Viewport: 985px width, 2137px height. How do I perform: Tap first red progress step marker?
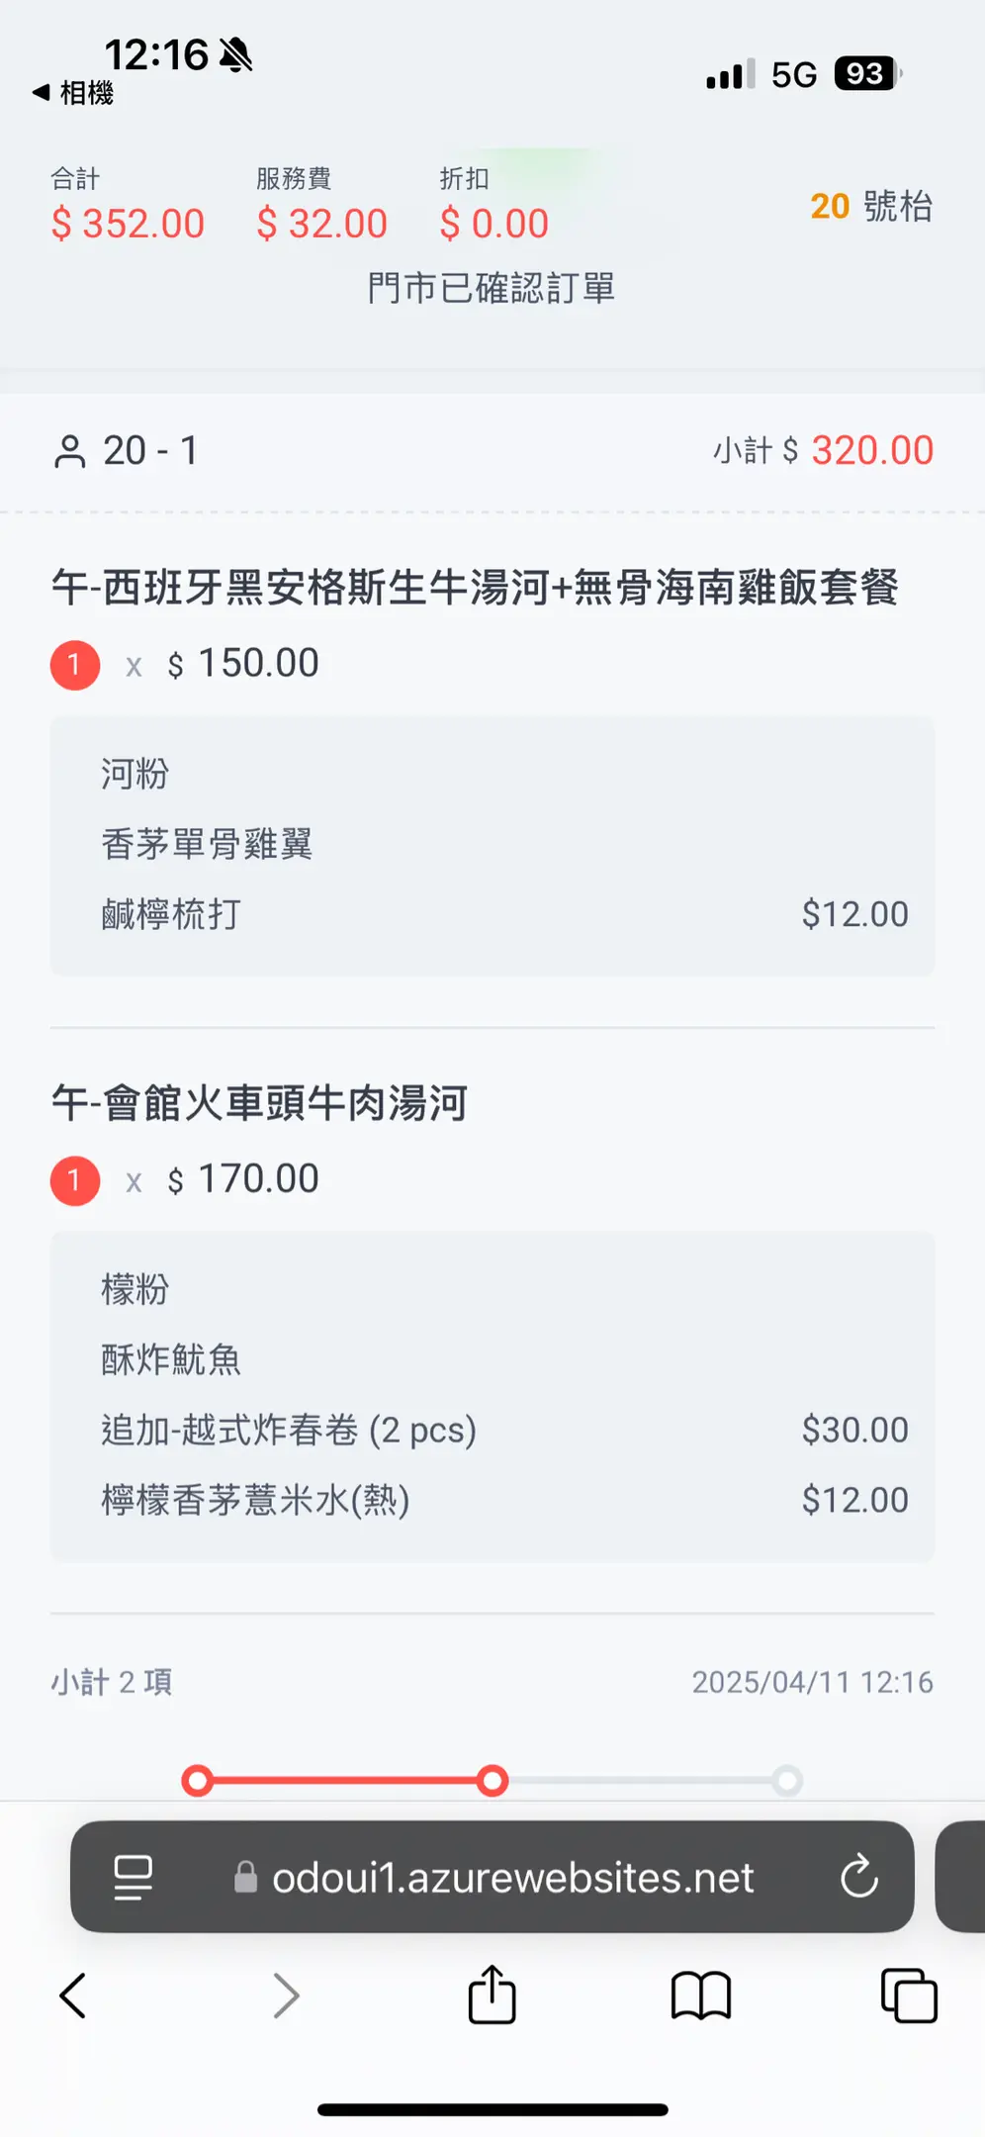click(x=198, y=1781)
